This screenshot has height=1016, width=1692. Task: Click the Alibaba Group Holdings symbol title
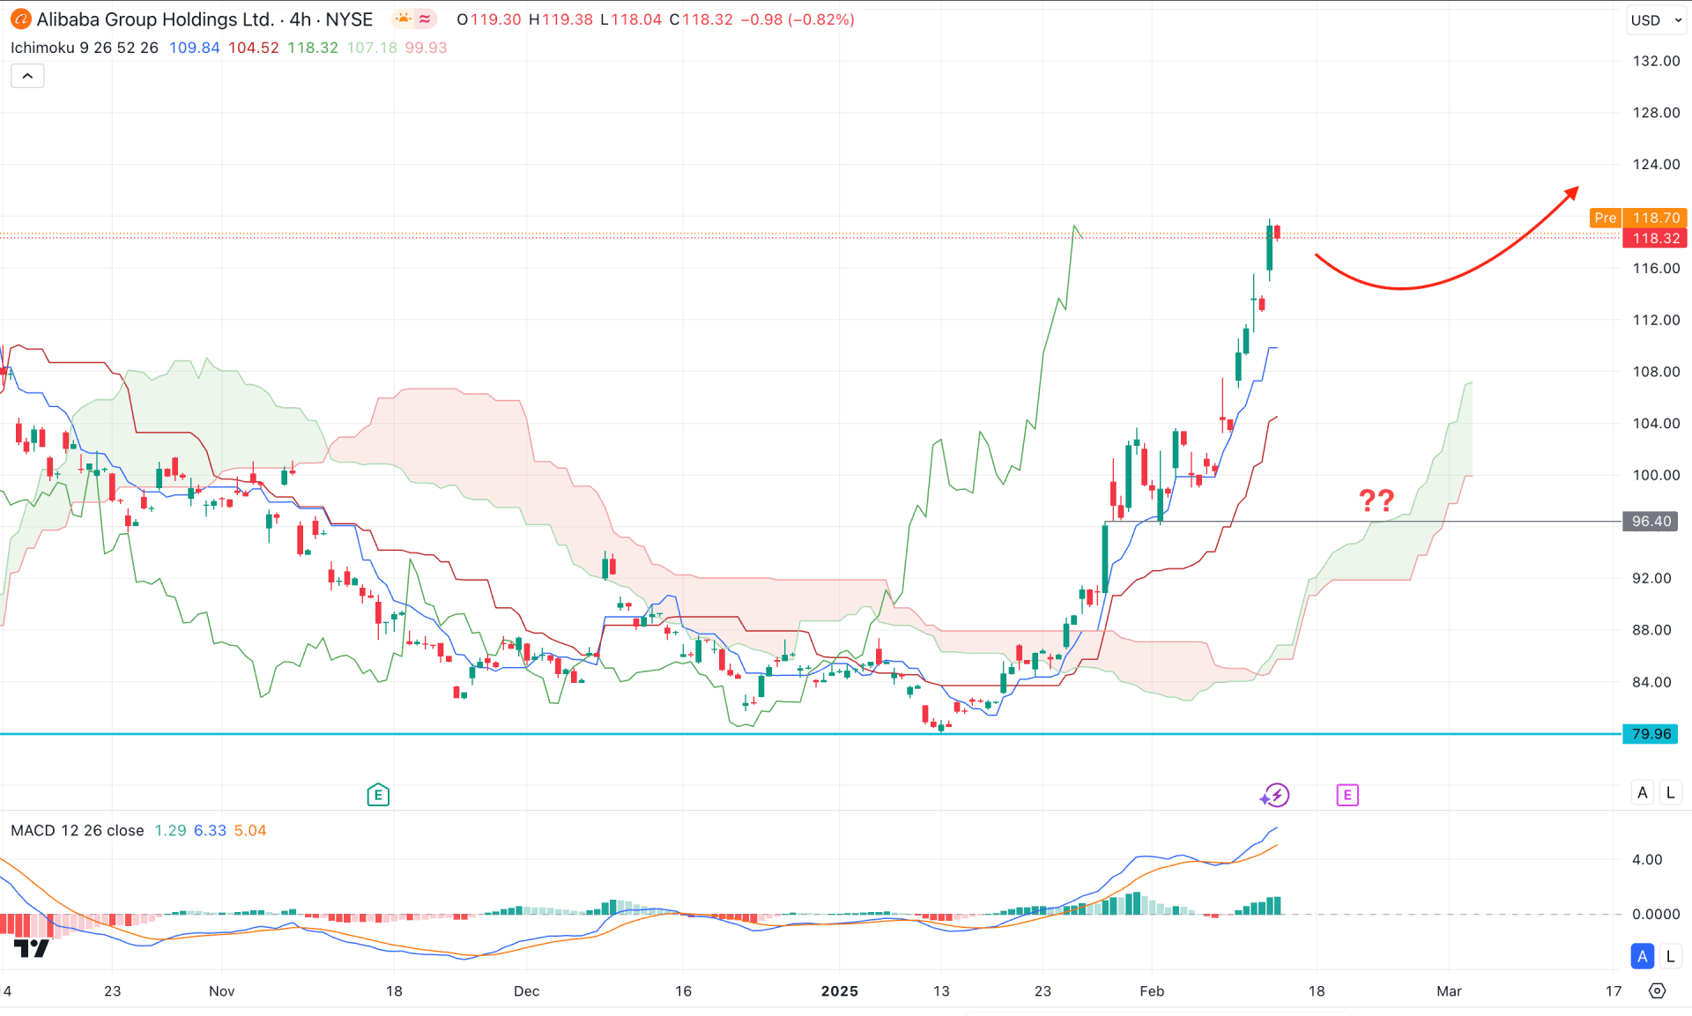point(204,19)
